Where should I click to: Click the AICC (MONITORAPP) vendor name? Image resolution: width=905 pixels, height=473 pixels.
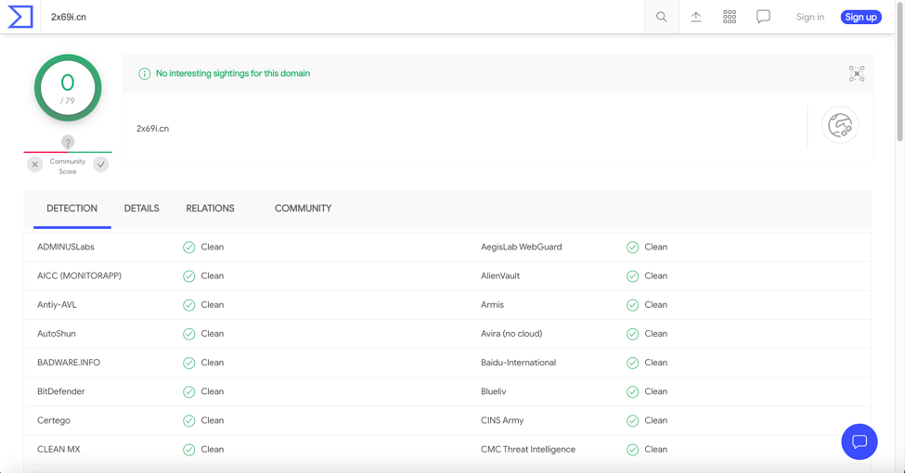pyautogui.click(x=79, y=275)
